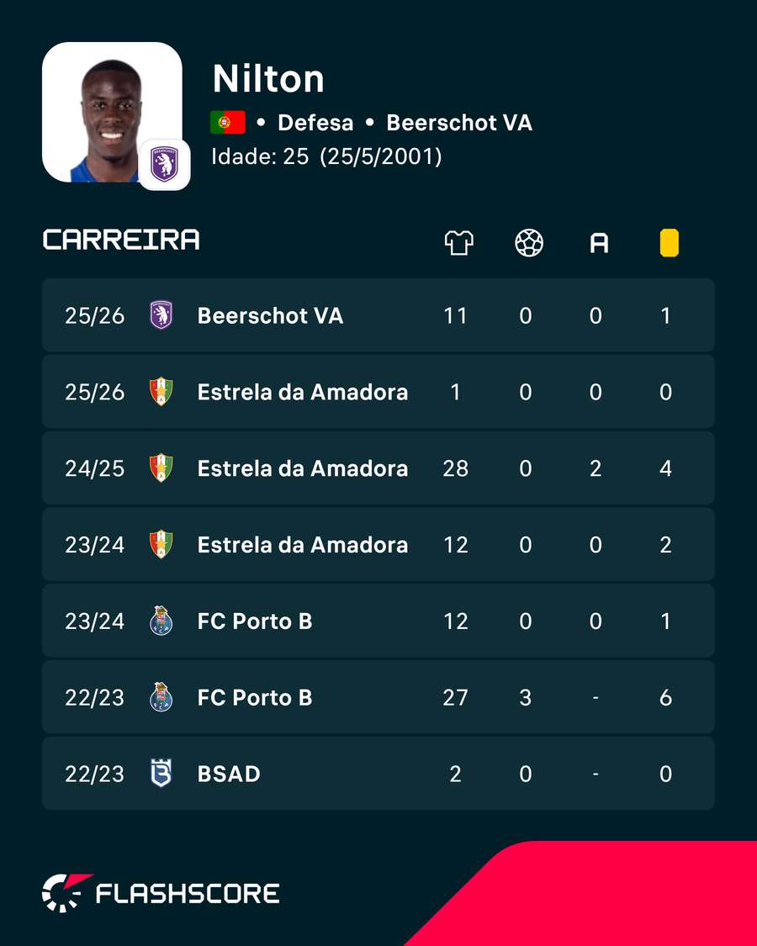757x946 pixels.
Task: Click the player name Nilton
Action: pyautogui.click(x=268, y=79)
